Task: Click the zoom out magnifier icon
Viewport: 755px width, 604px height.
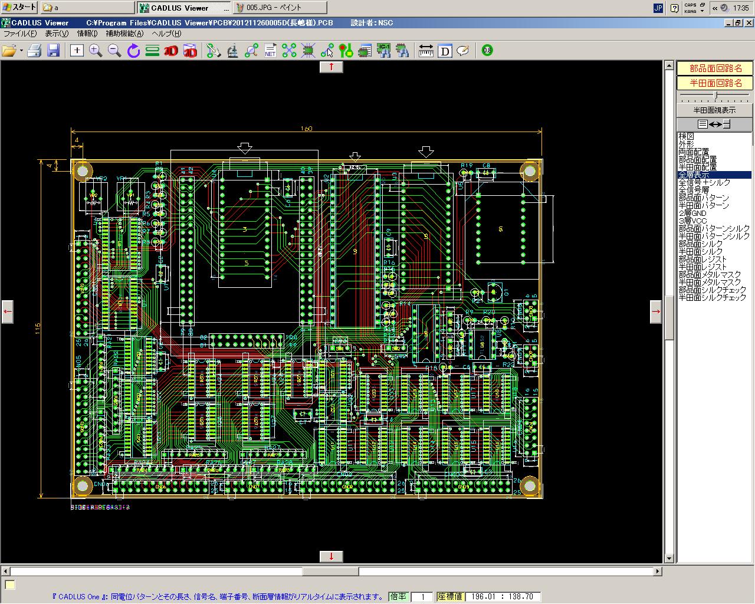Action: pos(114,51)
